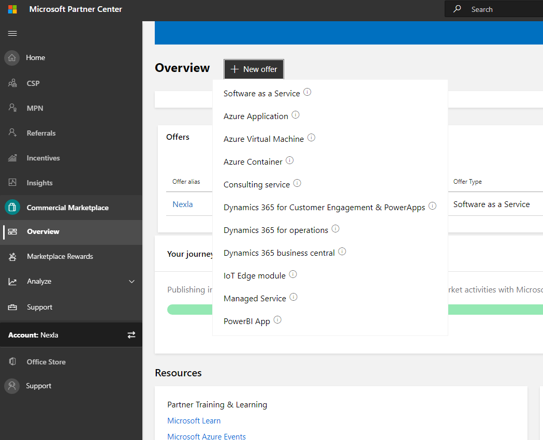This screenshot has width=543, height=440.
Task: Expand the Analyze menu chevron
Action: [x=131, y=281]
